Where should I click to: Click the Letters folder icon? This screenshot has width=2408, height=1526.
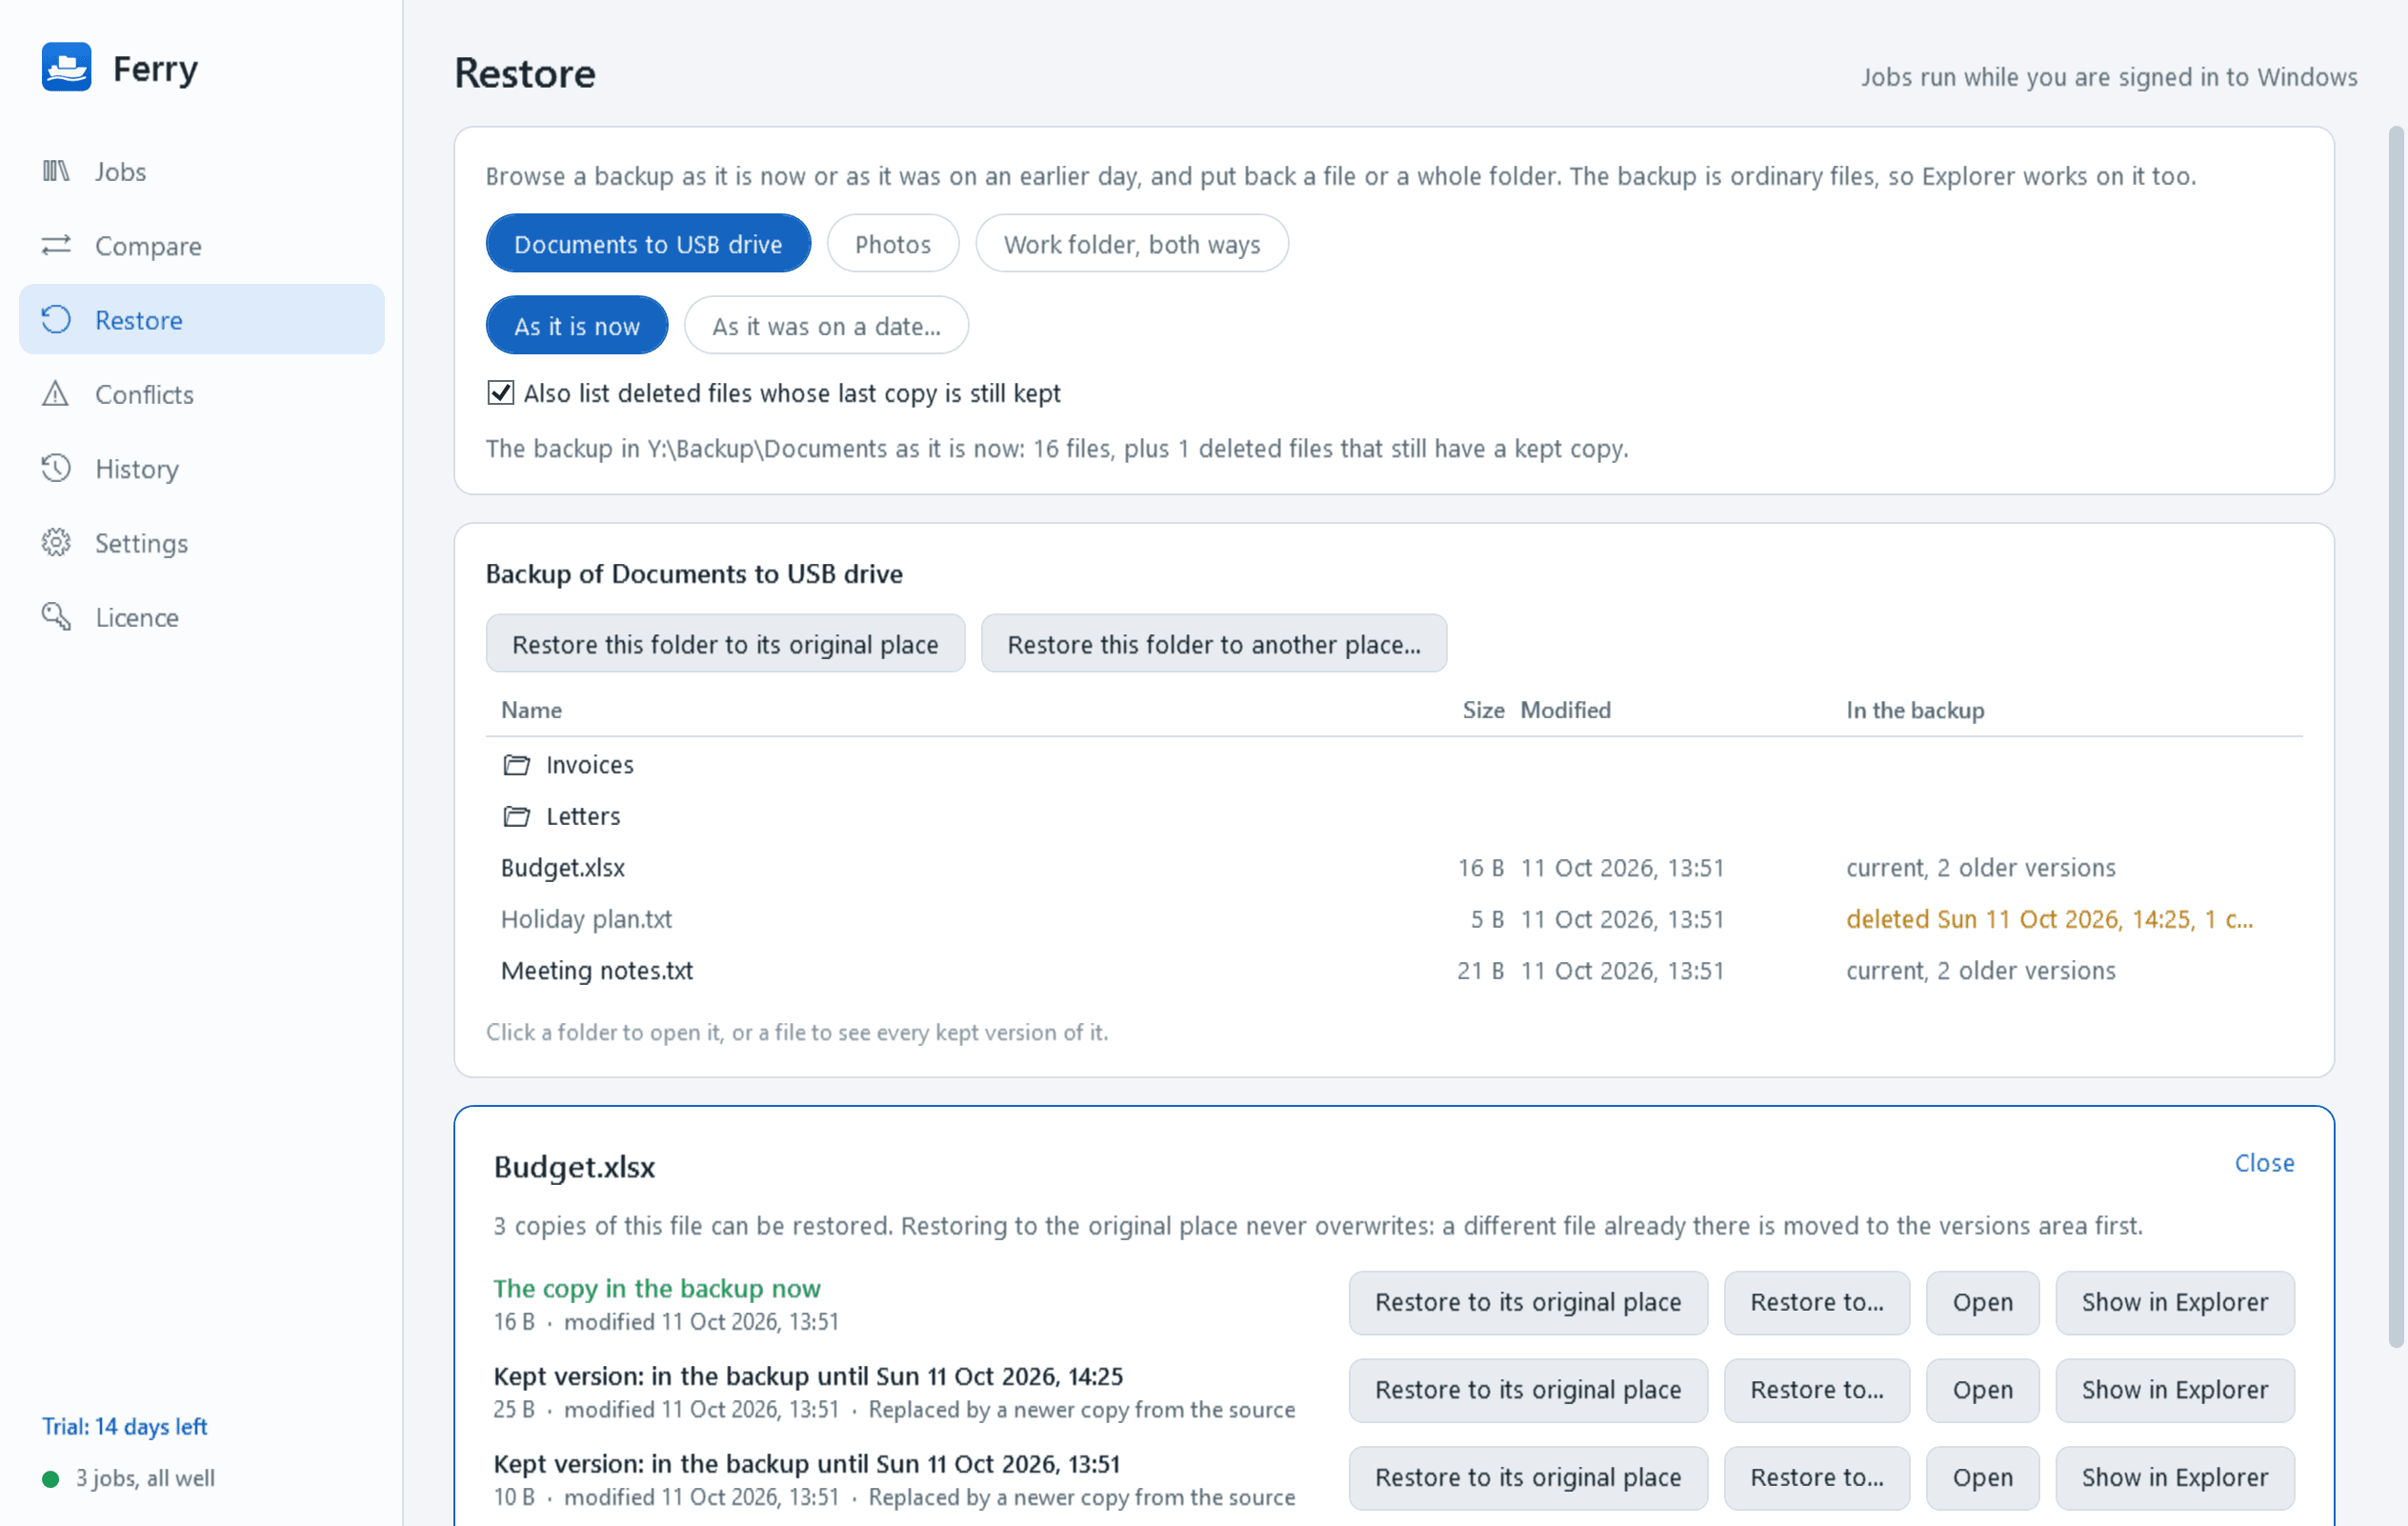516,816
